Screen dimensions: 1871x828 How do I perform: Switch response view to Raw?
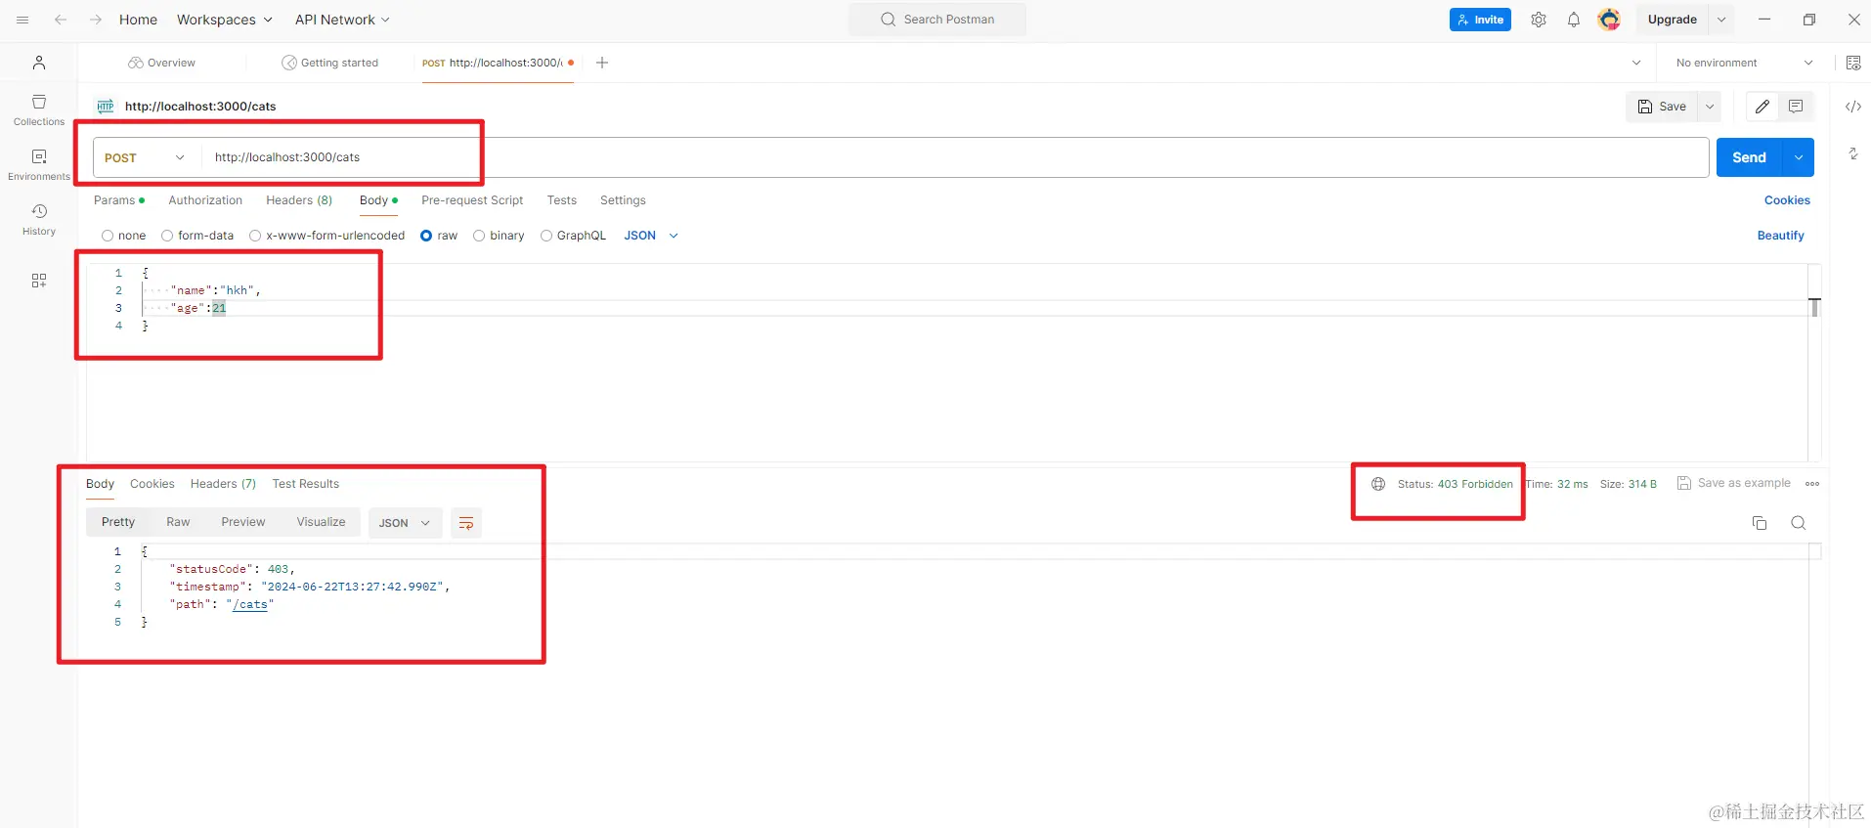click(x=178, y=522)
